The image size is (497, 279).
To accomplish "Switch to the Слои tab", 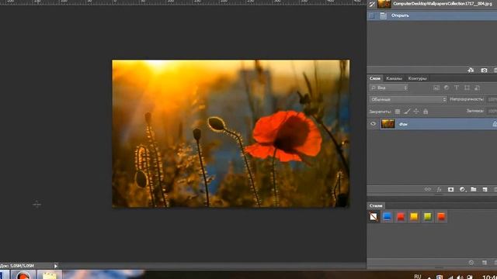I will point(375,78).
